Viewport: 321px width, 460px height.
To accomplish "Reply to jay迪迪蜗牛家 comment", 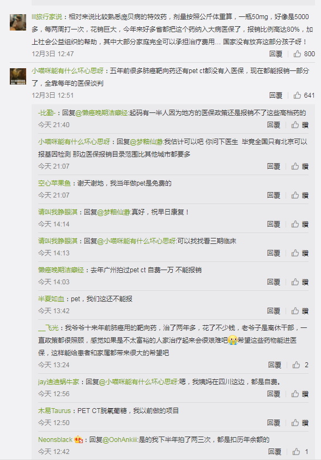I will (274, 393).
